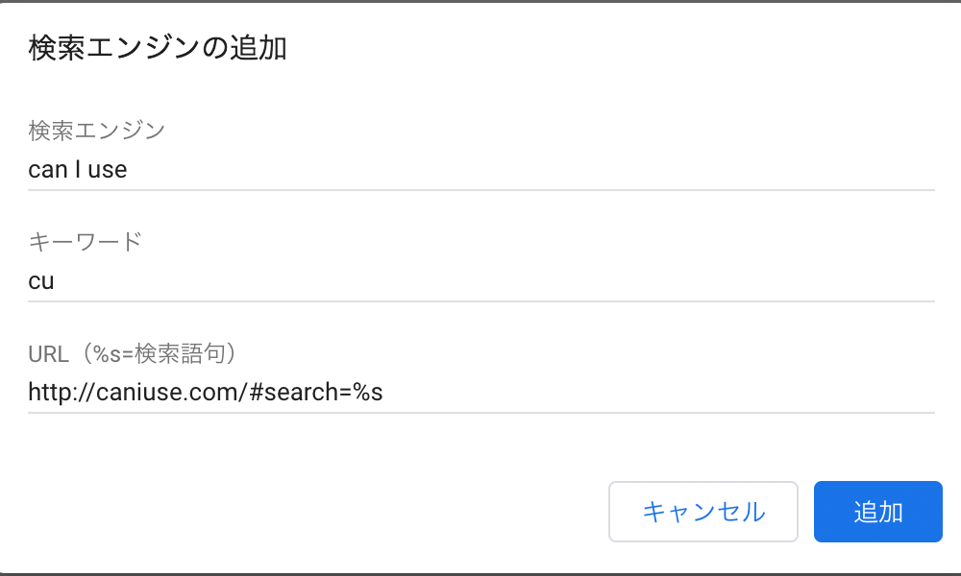Click the blue 追加 button
This screenshot has height=576, width=961.
click(877, 512)
